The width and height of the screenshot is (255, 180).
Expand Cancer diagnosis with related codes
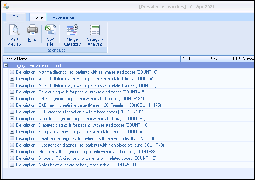tap(12, 92)
